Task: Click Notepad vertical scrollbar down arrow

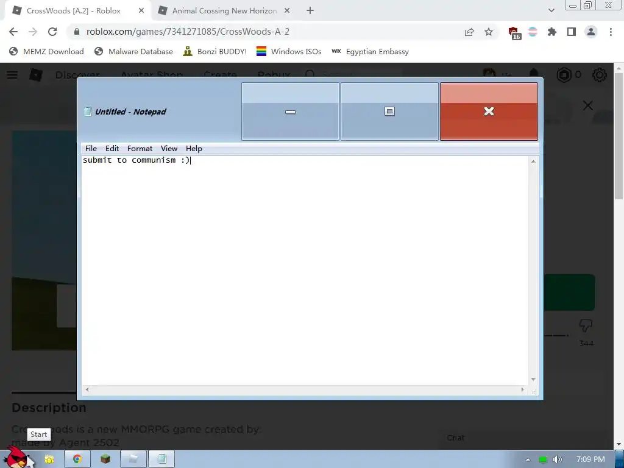Action: (533, 380)
